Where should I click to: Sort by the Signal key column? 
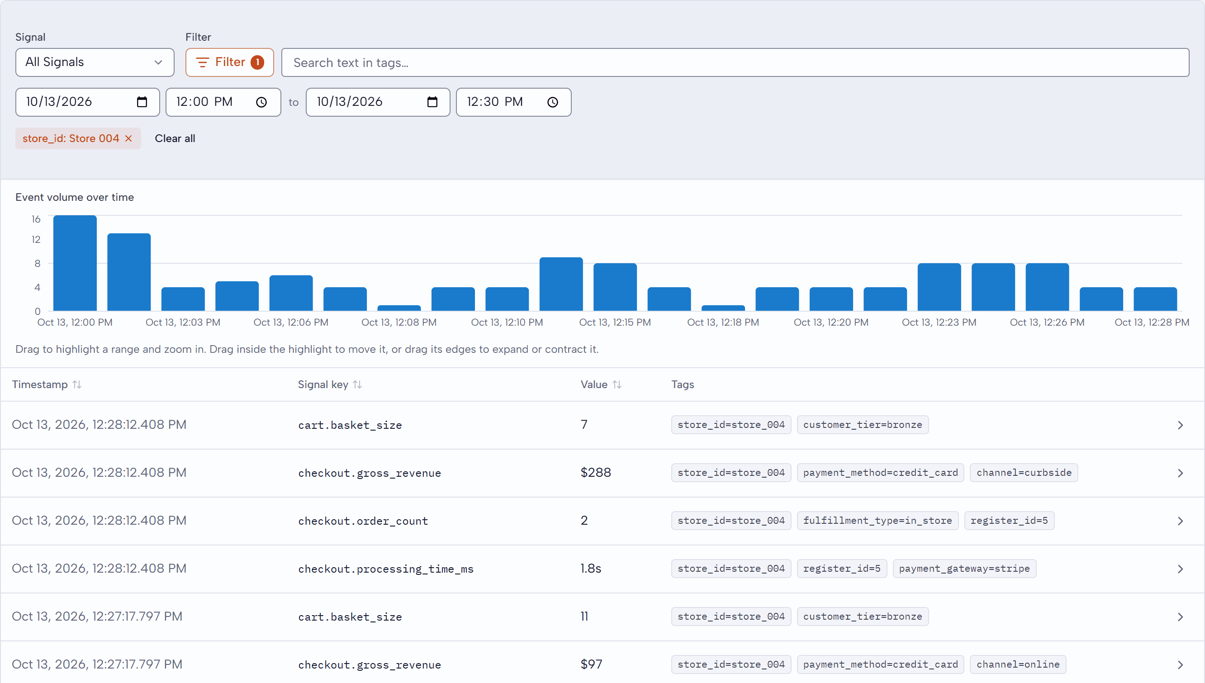tap(330, 384)
